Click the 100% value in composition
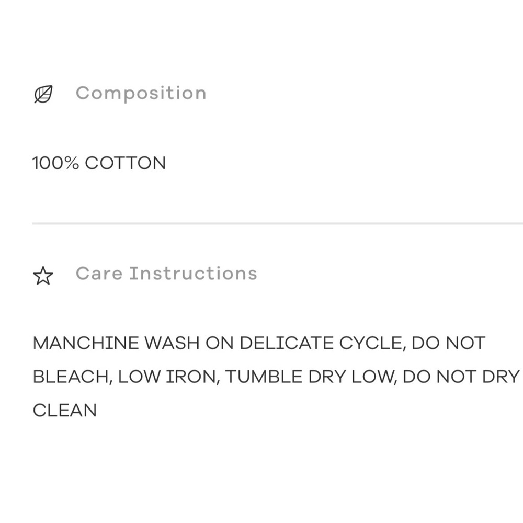Image resolution: width=523 pixels, height=523 pixels. coord(55,163)
